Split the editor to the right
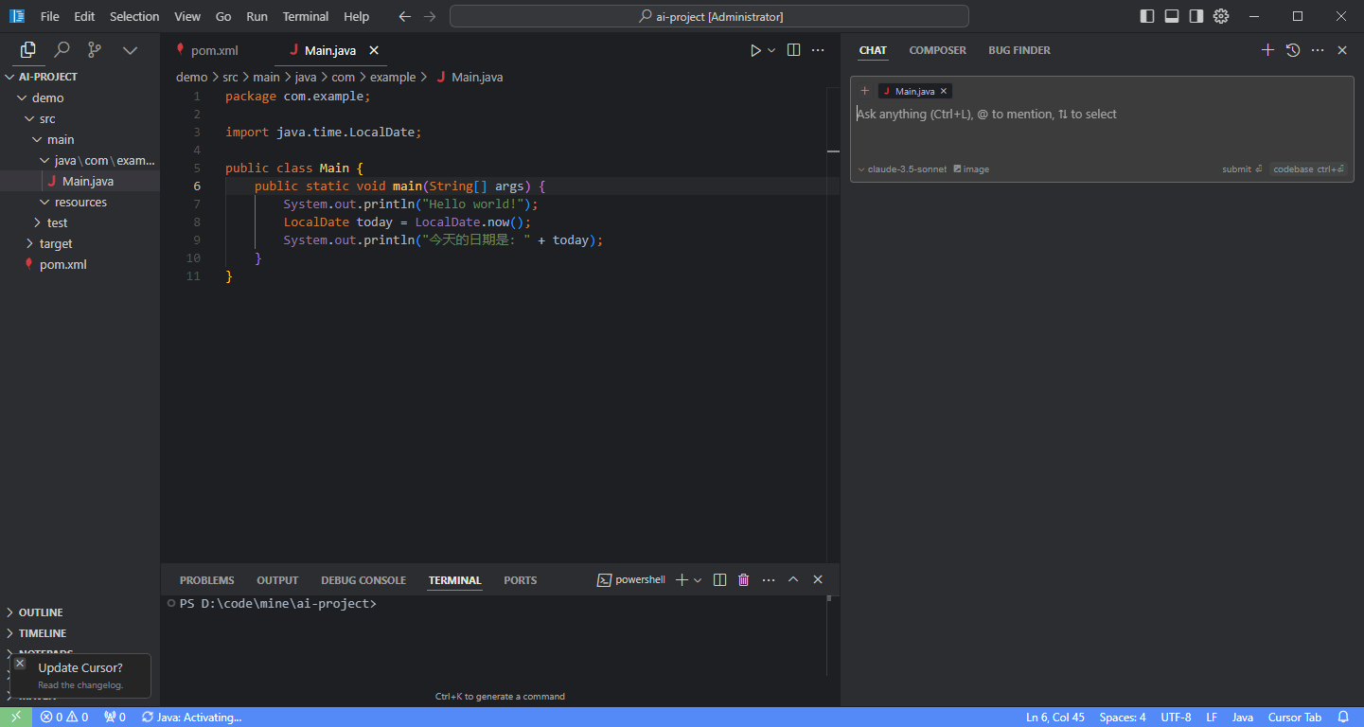1364x727 pixels. coord(794,50)
